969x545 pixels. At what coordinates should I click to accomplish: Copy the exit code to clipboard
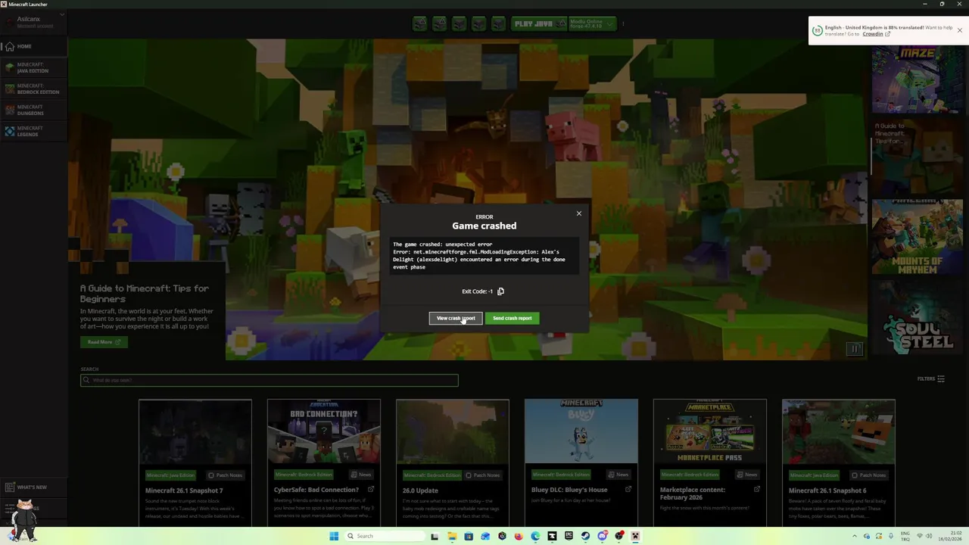500,291
